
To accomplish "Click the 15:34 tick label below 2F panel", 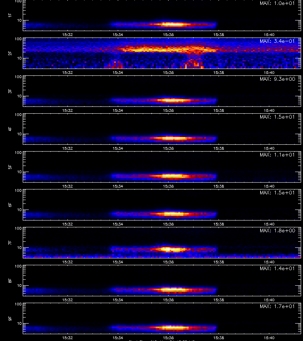I will tap(118, 72).
